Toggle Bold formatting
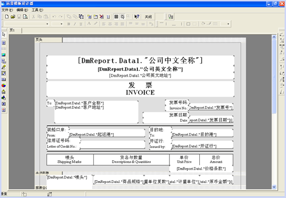 point(69,24)
